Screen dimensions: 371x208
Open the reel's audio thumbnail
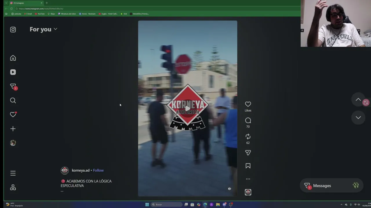click(x=248, y=192)
